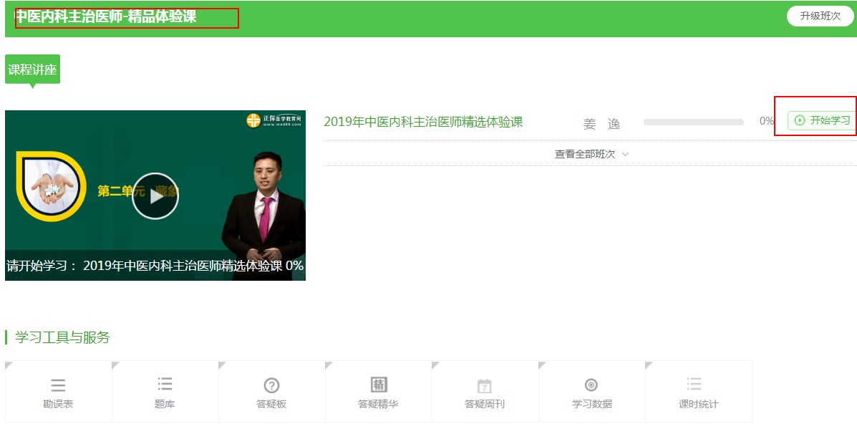The height and width of the screenshot is (434, 857).
Task: Click the 答疑板 question mark icon
Action: [x=271, y=385]
